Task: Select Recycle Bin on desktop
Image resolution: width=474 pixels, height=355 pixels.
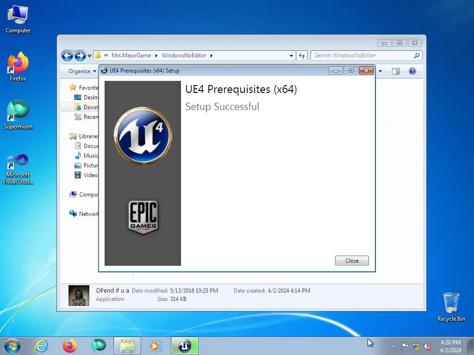Action: (451, 307)
